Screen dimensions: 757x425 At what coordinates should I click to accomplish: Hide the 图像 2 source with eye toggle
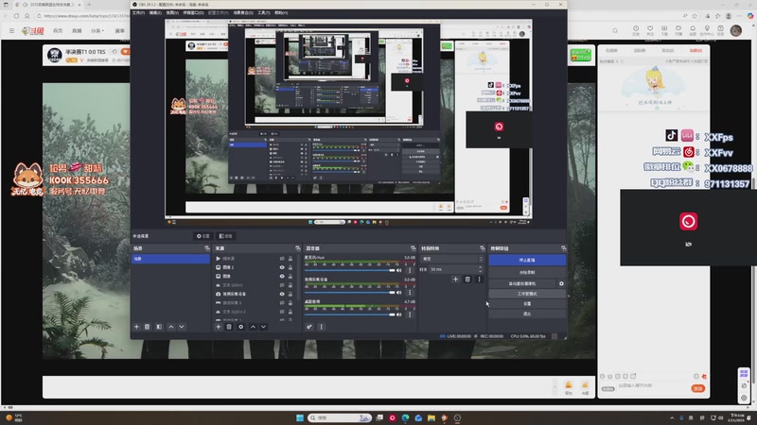coord(282,267)
